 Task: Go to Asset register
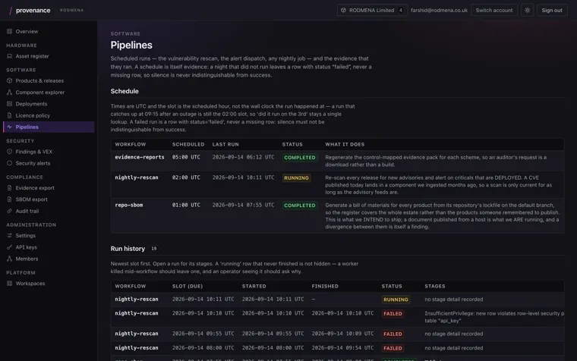[48, 56]
